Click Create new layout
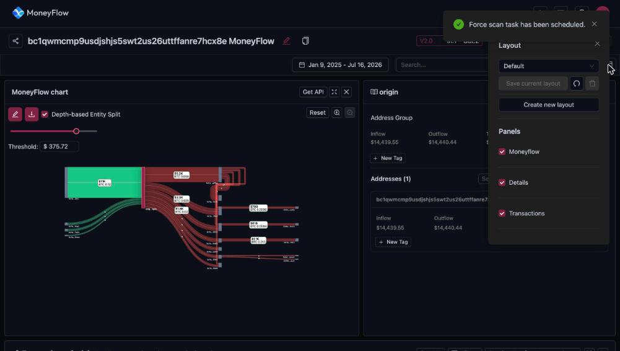This screenshot has height=351, width=620. click(x=548, y=105)
